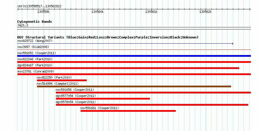Image resolution: width=259 pixels, height=131 pixels.
Task: Open the dgv824n67 (Park2010) label
Action: pos(35,65)
